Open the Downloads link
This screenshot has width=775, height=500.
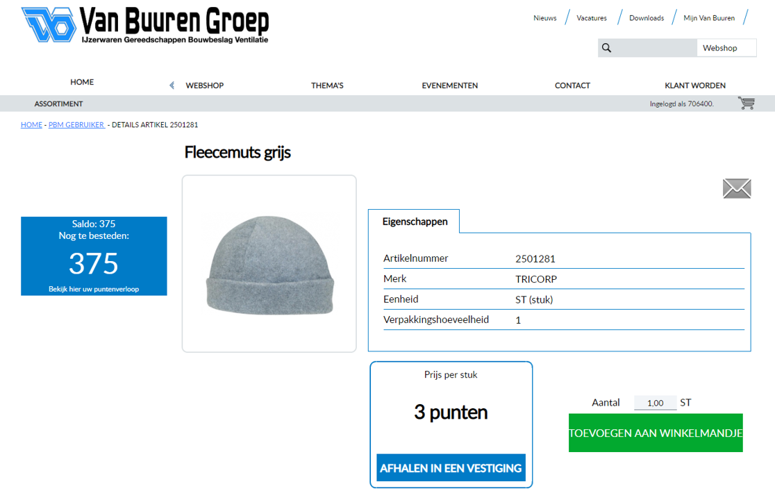pos(647,18)
